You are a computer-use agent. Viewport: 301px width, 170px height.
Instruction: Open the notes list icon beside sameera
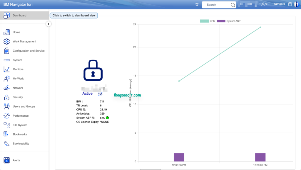[x=290, y=4]
